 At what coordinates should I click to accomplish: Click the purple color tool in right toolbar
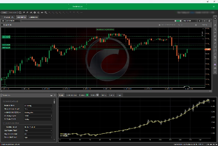[x=215, y=64]
